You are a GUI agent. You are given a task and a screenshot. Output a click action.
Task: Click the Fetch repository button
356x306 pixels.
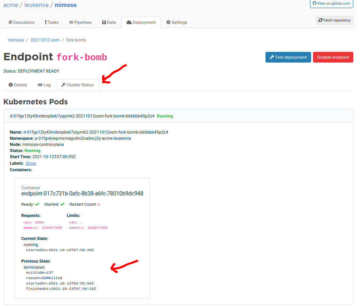click(x=334, y=20)
